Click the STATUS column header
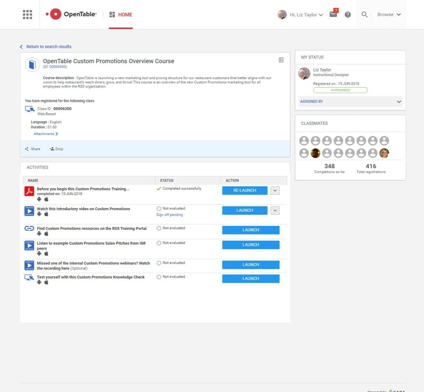 click(x=167, y=181)
